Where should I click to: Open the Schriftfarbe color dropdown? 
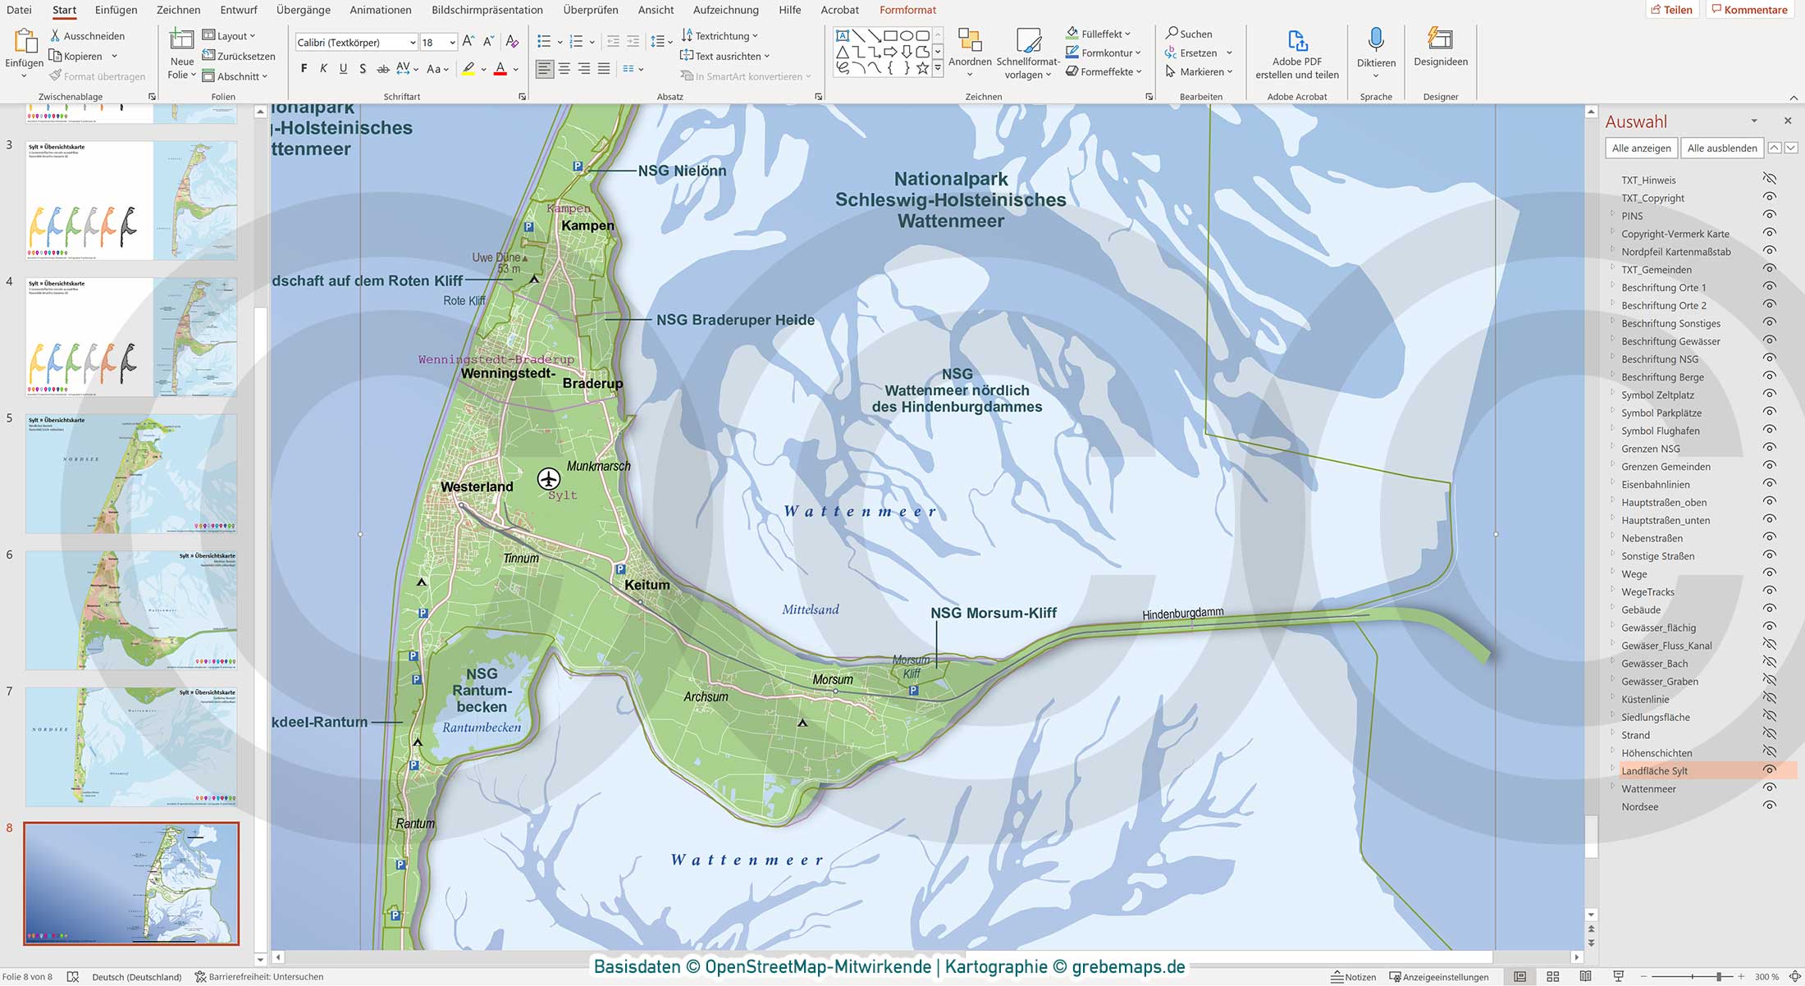514,69
